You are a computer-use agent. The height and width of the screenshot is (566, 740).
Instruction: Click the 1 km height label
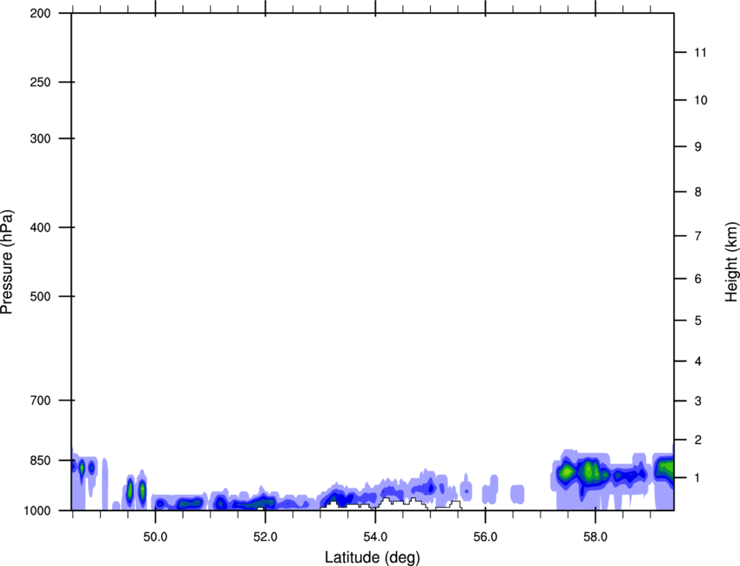[x=698, y=478]
